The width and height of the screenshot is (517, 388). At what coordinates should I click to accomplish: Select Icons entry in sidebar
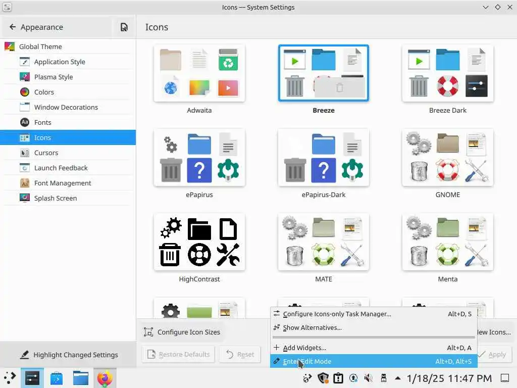pos(68,137)
